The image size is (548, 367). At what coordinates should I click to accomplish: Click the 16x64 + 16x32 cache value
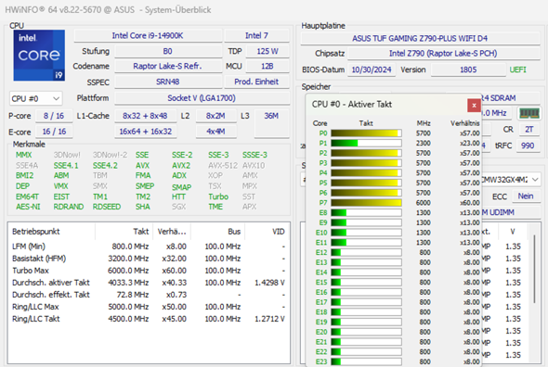tap(146, 132)
